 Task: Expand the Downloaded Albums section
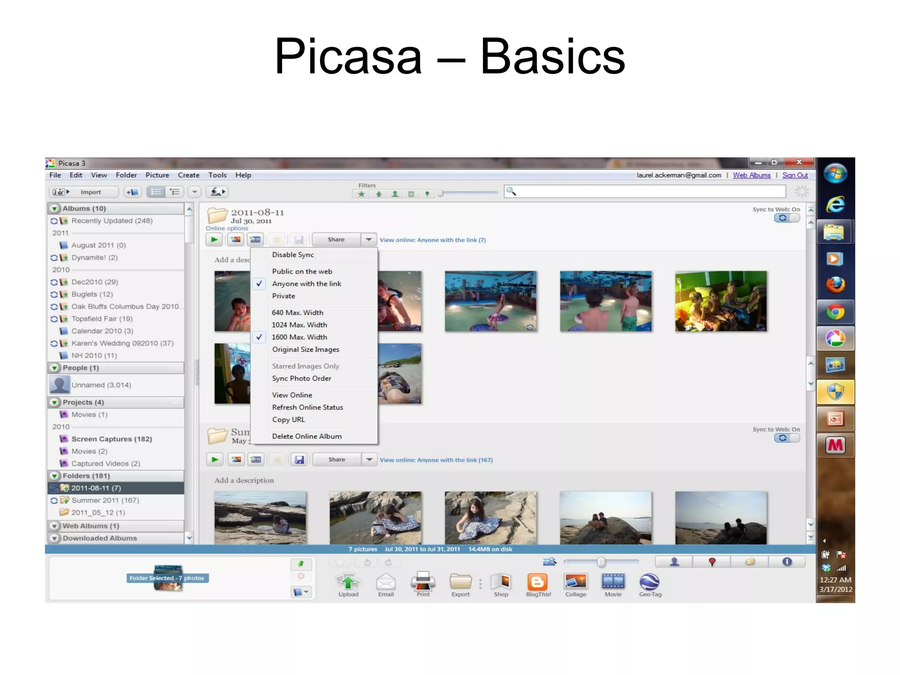tap(54, 538)
